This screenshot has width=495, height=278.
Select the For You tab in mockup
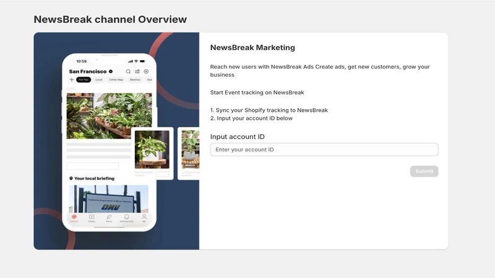click(x=84, y=80)
